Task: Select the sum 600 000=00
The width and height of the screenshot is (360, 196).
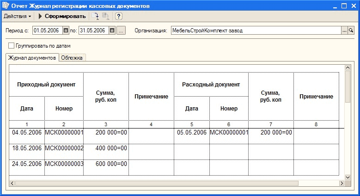Action: [x=106, y=167]
